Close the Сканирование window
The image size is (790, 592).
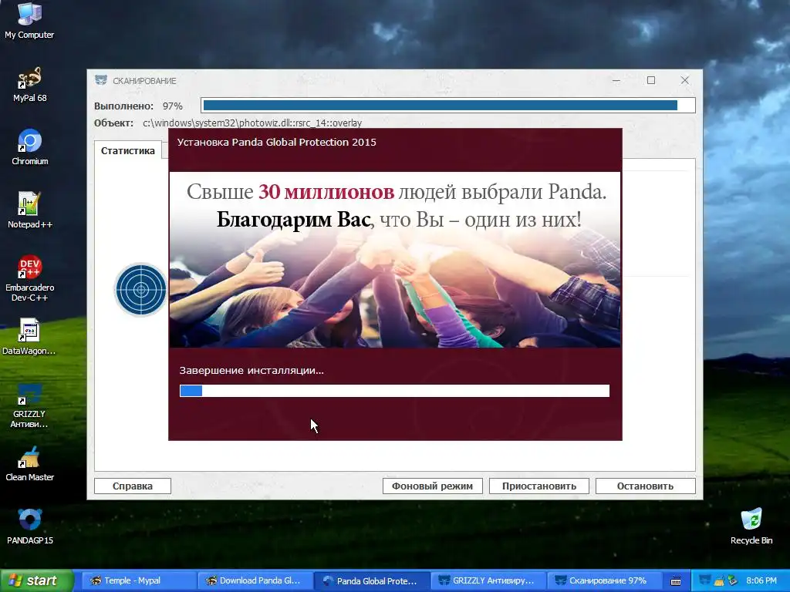point(685,80)
